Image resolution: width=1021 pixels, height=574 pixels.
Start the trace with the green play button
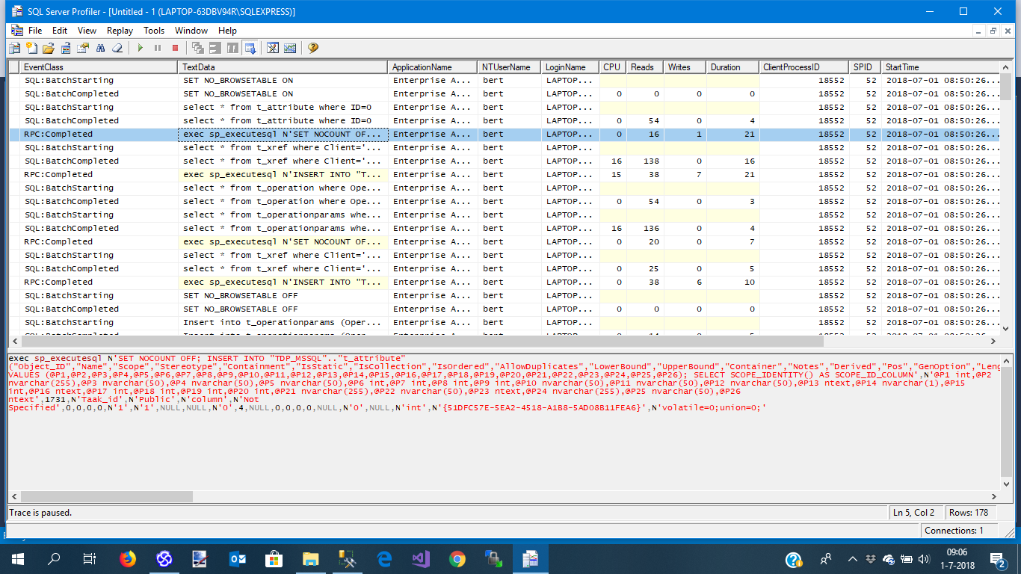coord(140,48)
